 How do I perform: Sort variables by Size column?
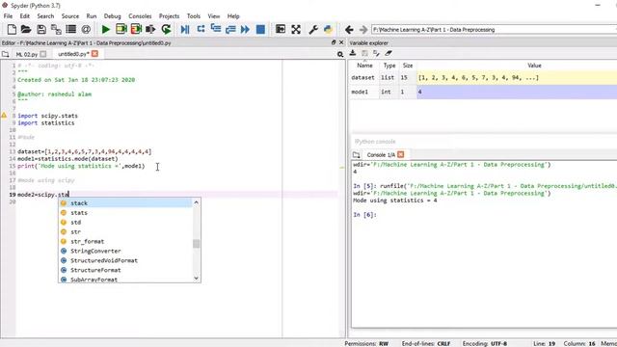(x=408, y=66)
